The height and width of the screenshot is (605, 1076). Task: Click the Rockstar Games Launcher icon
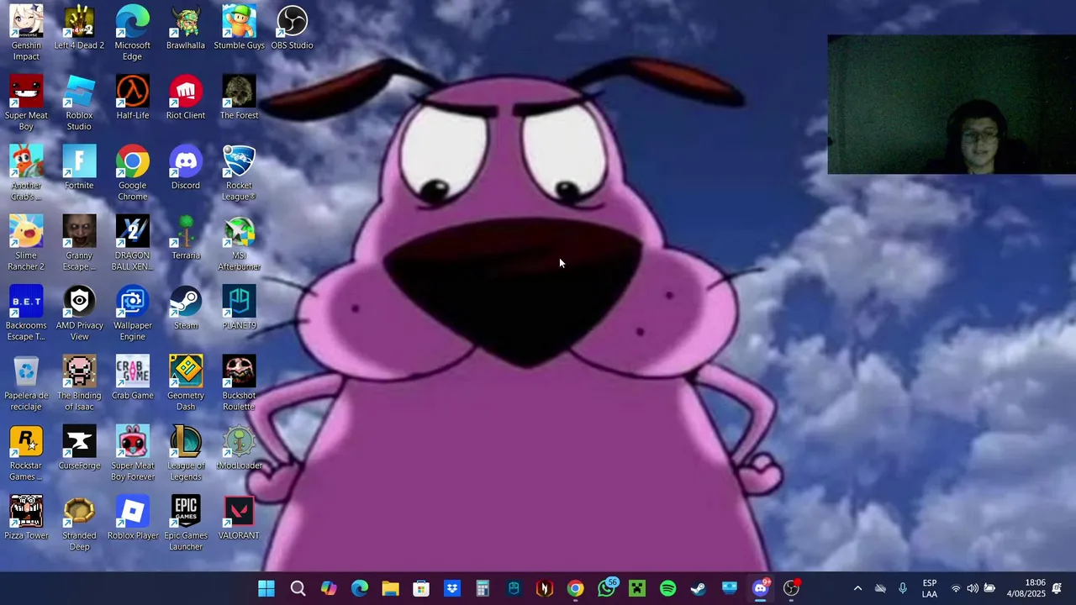26,454
